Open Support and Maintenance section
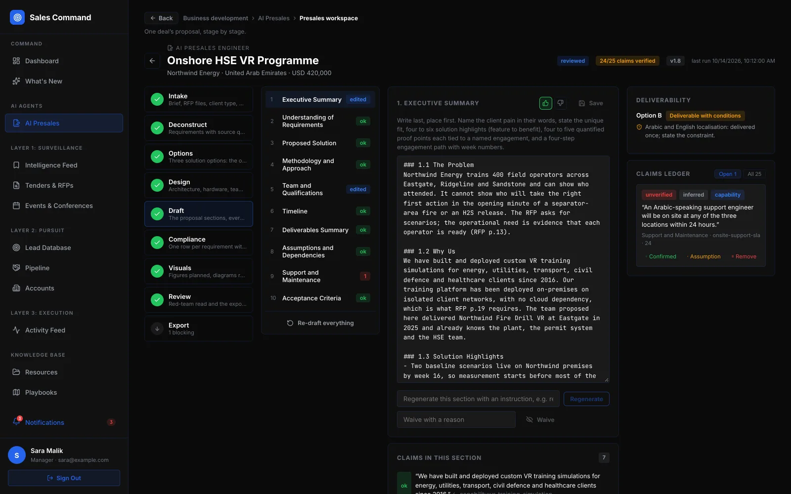The image size is (791, 494). (x=320, y=276)
